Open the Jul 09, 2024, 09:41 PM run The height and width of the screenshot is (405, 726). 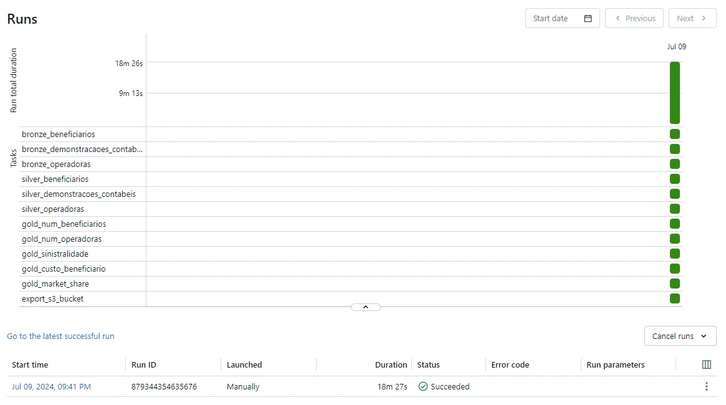click(51, 386)
